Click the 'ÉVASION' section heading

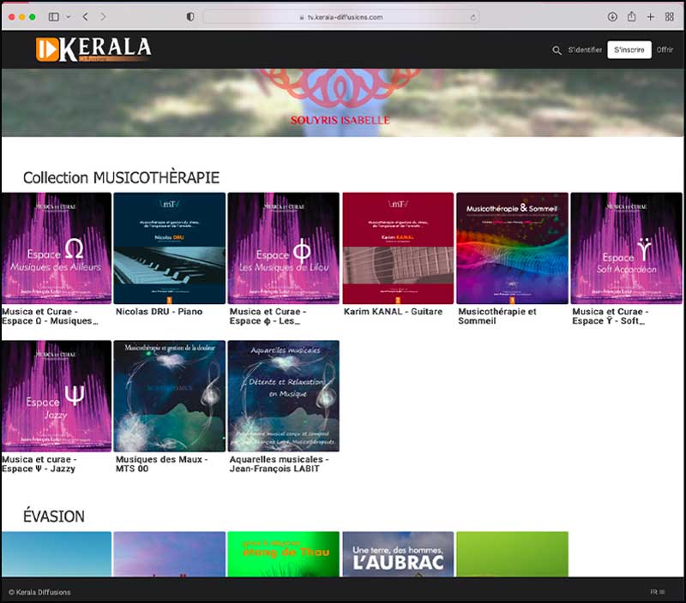[54, 516]
